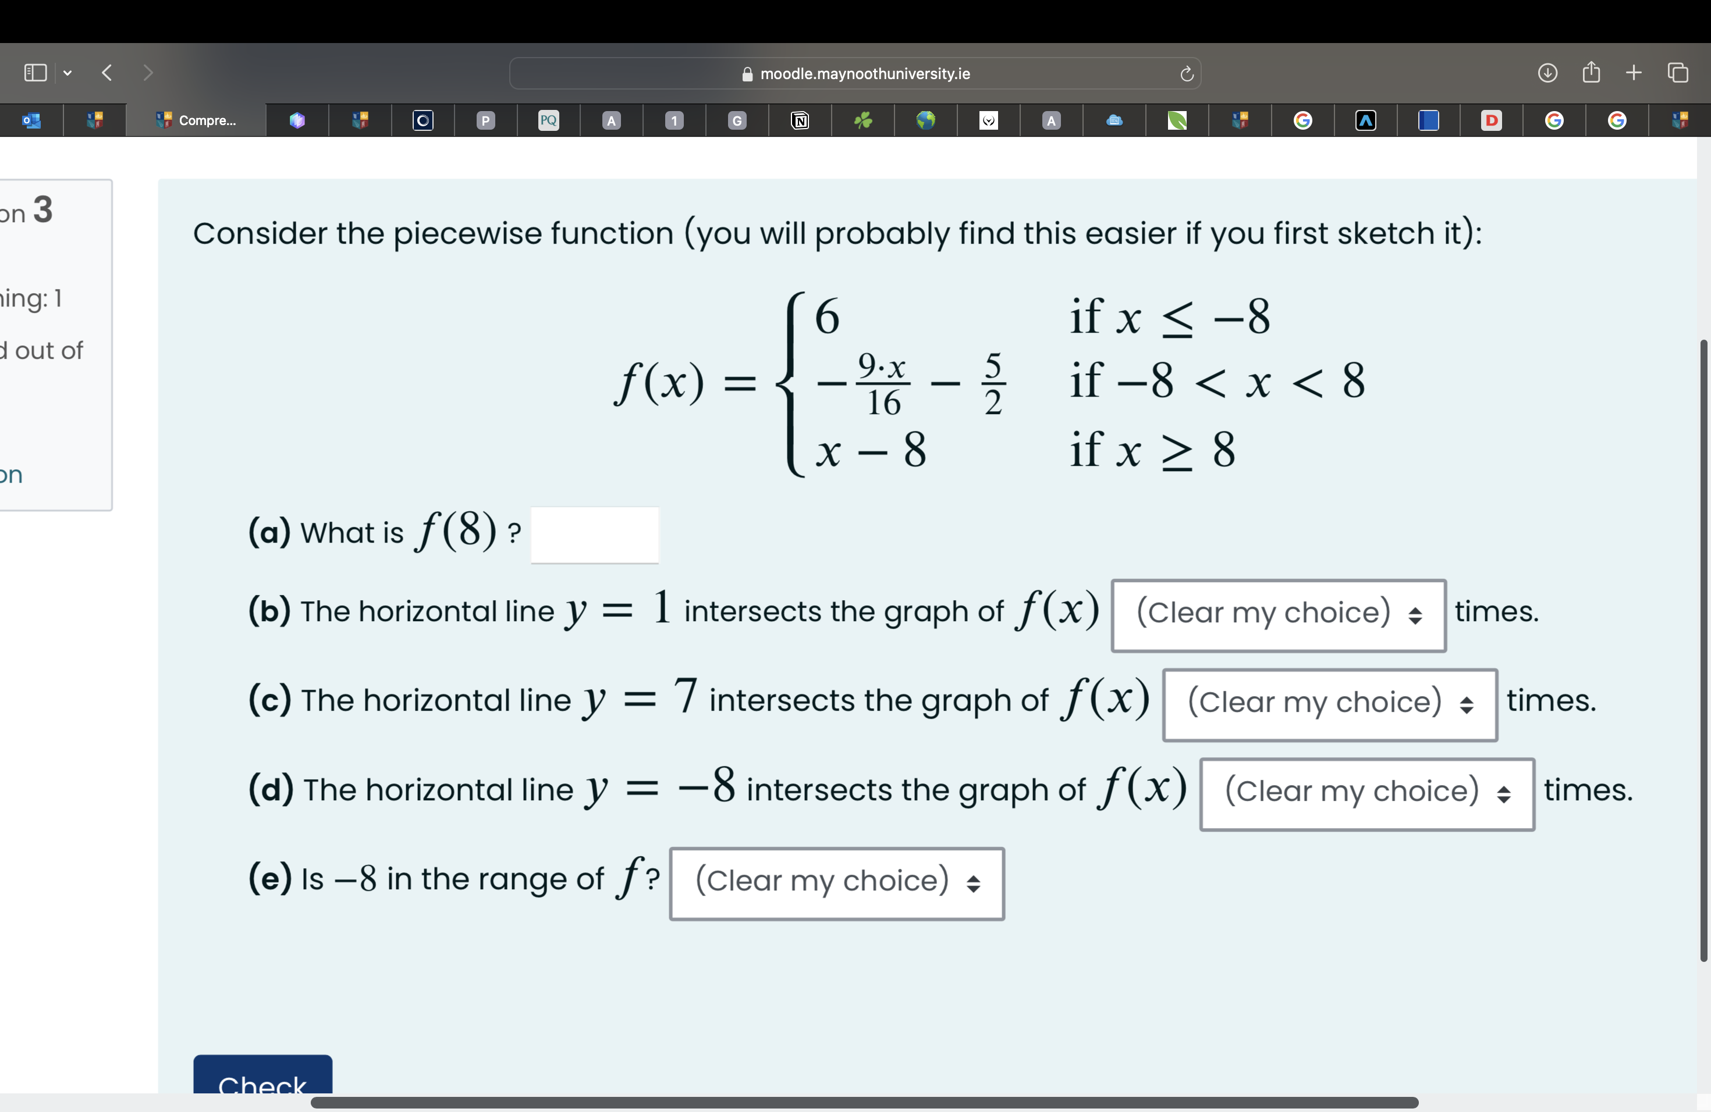Switch to the gray "1" tab
Image resolution: width=1711 pixels, height=1112 pixels.
[675, 120]
